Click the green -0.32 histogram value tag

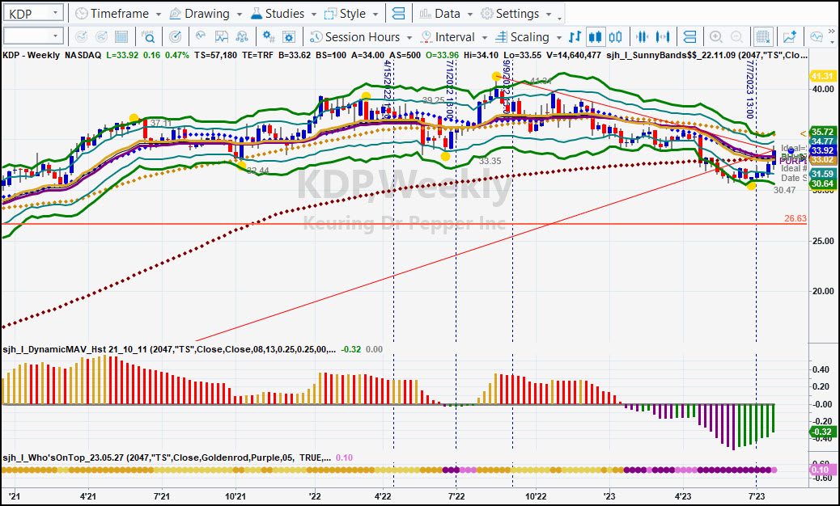tap(822, 432)
